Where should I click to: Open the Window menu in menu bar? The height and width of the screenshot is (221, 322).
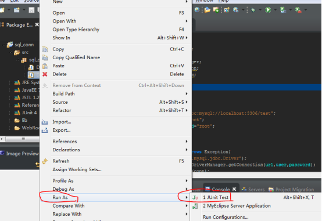click(x=204, y=1)
